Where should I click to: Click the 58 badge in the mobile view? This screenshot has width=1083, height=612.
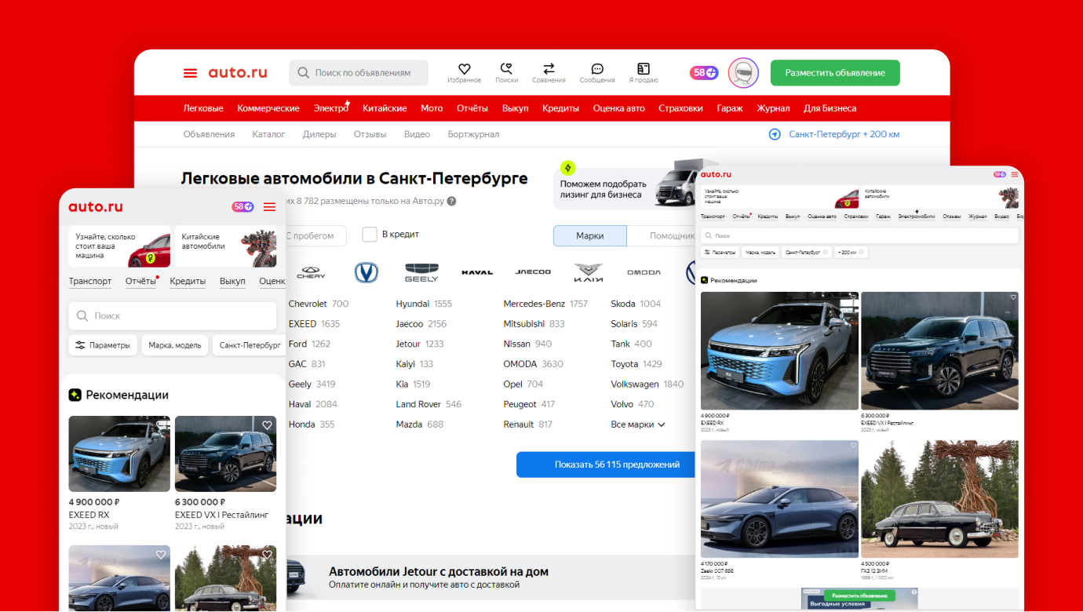tap(242, 207)
